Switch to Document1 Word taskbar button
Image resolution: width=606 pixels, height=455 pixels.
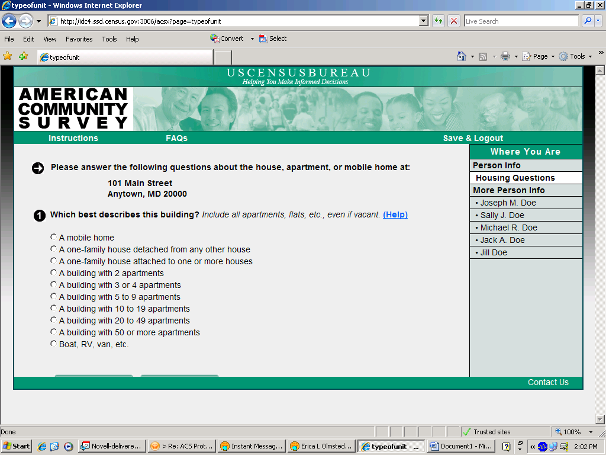460,446
